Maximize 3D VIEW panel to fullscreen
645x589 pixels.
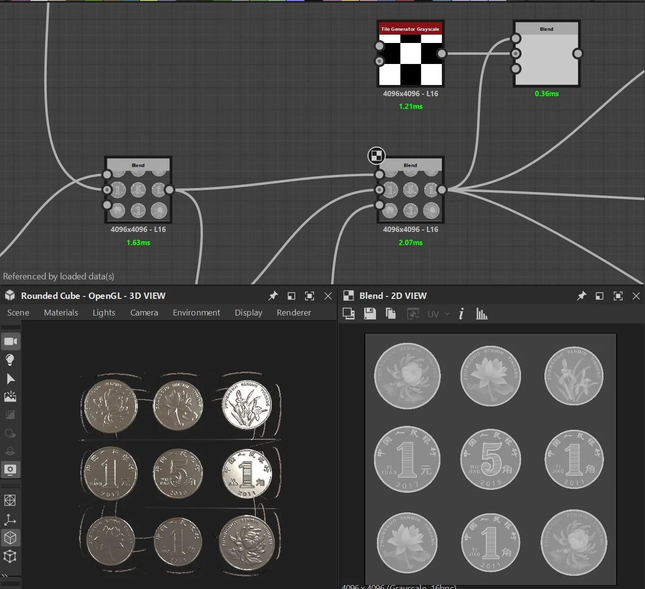pyautogui.click(x=310, y=296)
